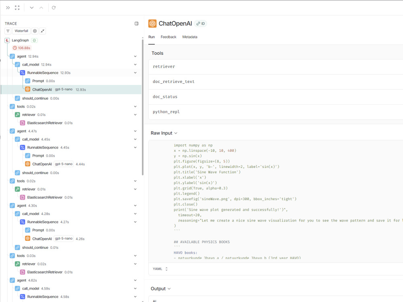Click the 12.93s ChatOpenAI row icon
Screen dimensions: 403x302
[28, 89]
